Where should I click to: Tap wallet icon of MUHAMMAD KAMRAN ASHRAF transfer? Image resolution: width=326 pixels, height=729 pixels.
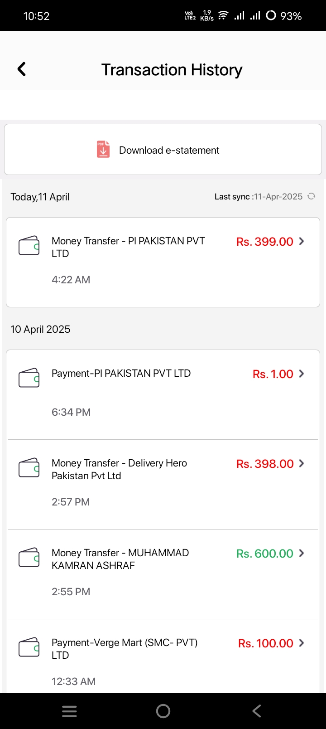pos(29,558)
